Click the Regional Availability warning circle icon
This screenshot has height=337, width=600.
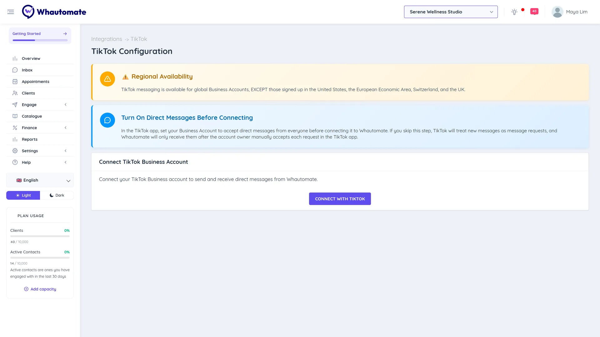point(107,79)
